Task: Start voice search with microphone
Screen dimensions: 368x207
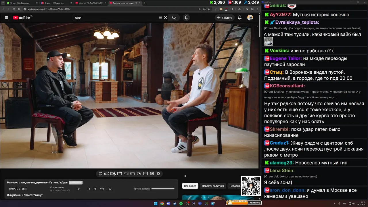Action: pyautogui.click(x=186, y=18)
